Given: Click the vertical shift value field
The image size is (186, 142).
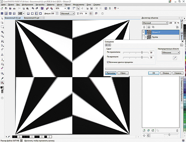Looking at the screenshot, I should (152, 57).
